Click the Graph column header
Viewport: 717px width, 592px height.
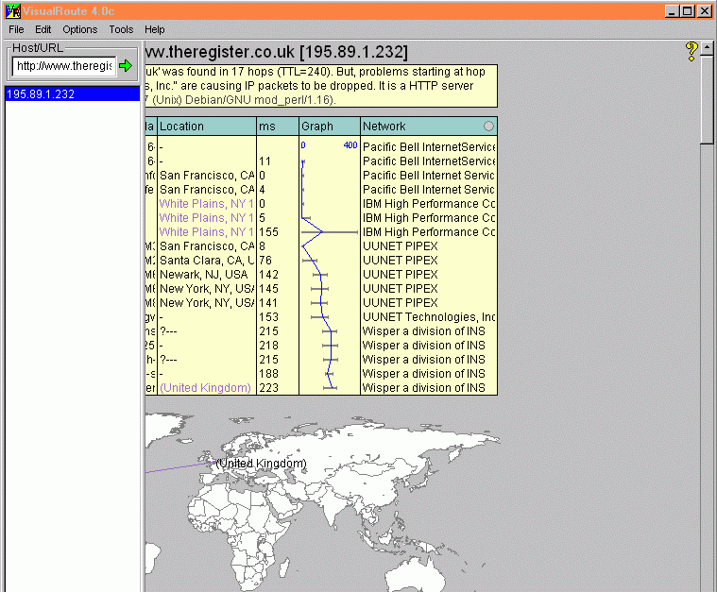click(x=329, y=127)
